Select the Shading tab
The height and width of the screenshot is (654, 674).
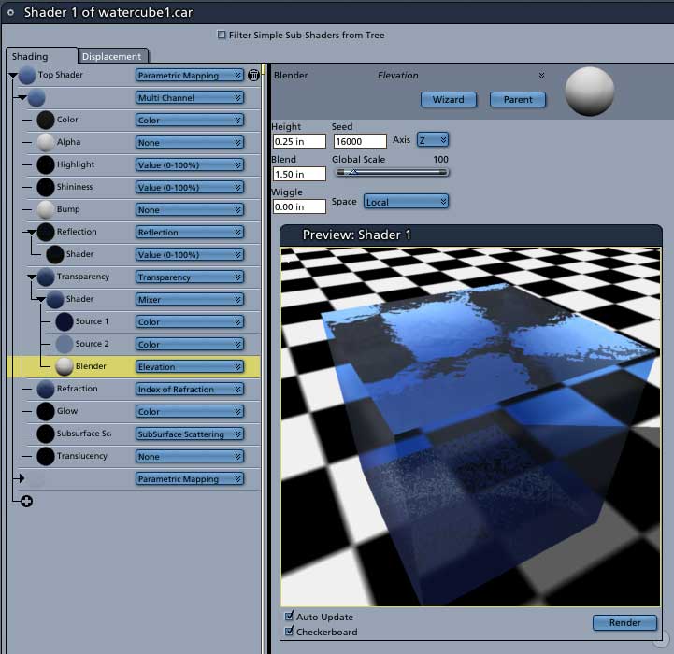[30, 56]
